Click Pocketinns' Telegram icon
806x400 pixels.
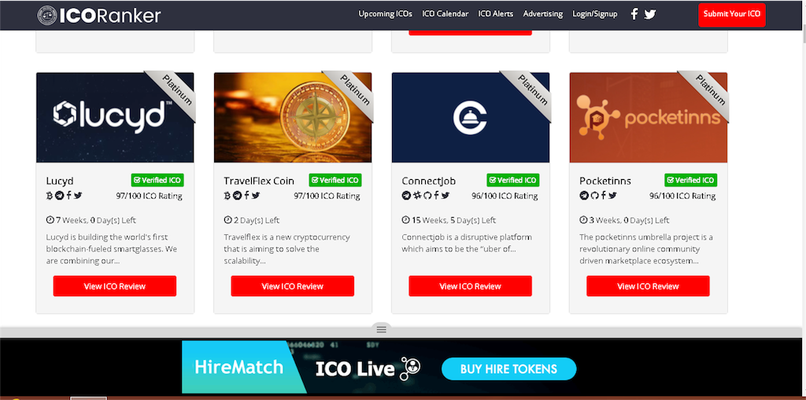pyautogui.click(x=584, y=196)
